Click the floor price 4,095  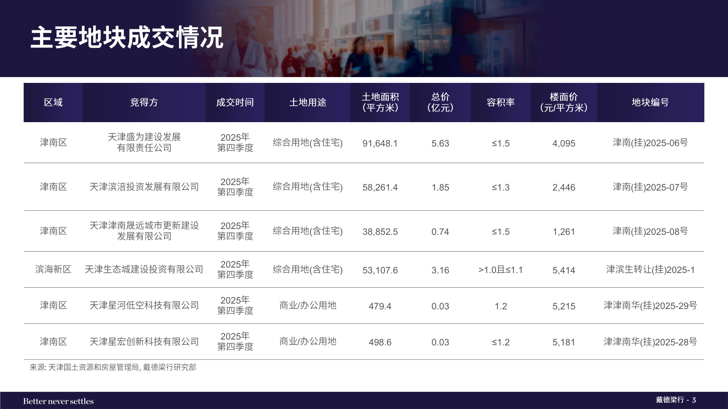[x=563, y=143]
